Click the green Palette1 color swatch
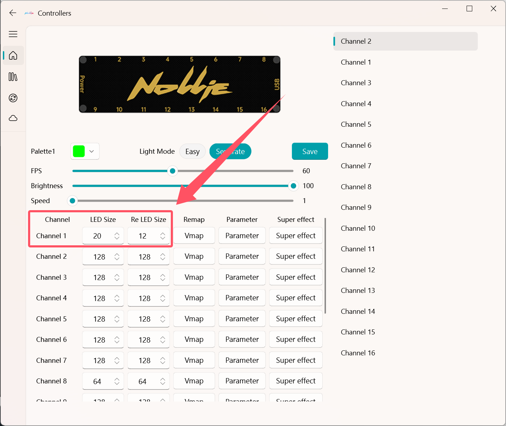This screenshot has width=506, height=426. [79, 152]
